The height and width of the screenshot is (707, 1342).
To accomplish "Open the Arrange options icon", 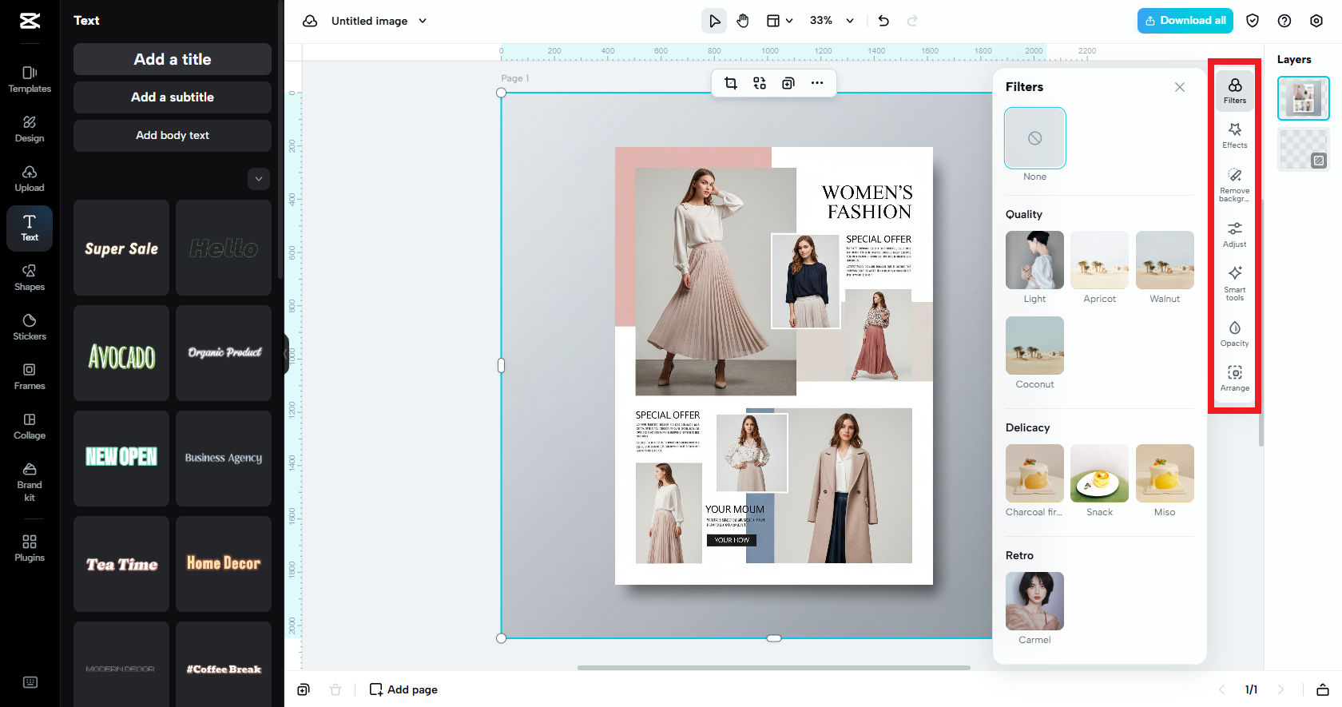I will click(x=1234, y=378).
